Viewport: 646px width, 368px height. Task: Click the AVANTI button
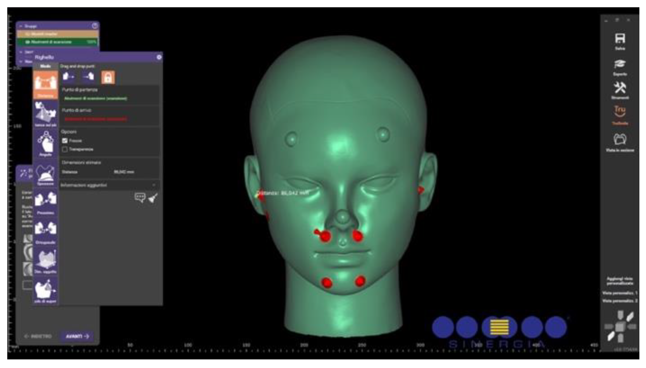[x=77, y=336]
